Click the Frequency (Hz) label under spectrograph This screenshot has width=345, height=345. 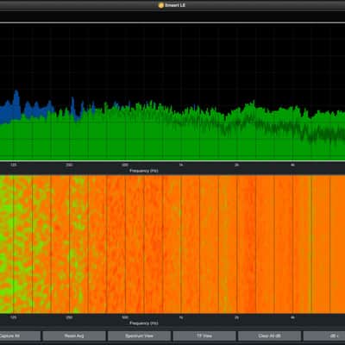(x=144, y=323)
